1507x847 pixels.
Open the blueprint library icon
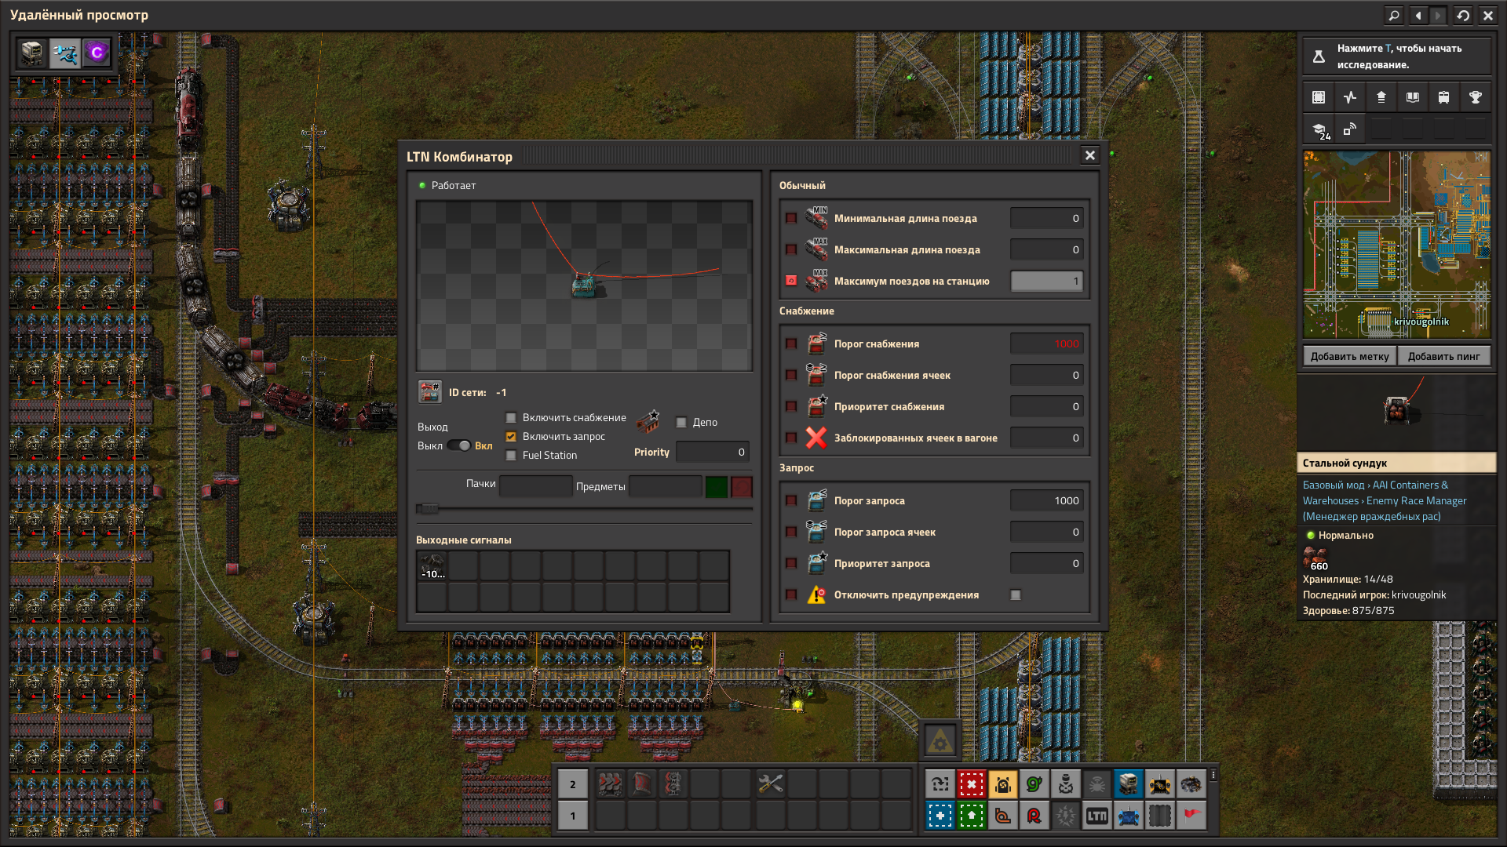click(x=1319, y=97)
